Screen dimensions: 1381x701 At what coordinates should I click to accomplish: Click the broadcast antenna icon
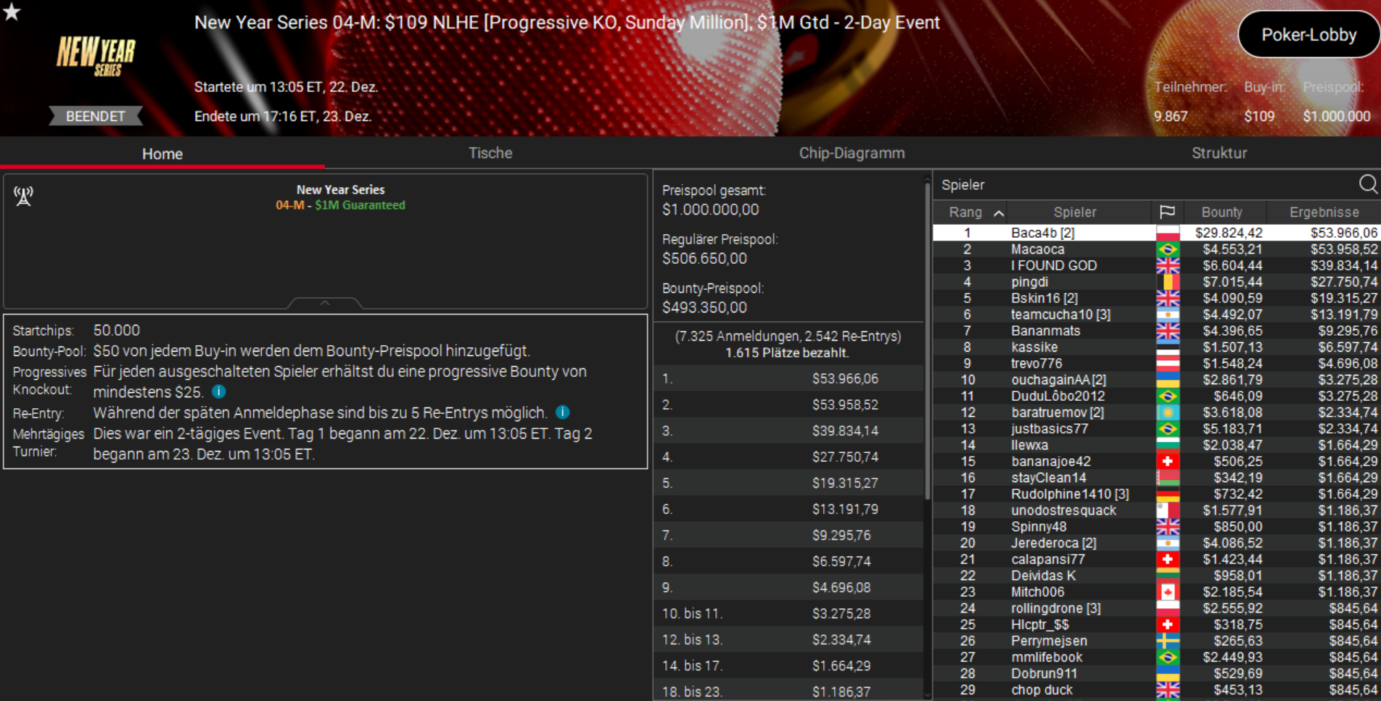pyautogui.click(x=24, y=196)
